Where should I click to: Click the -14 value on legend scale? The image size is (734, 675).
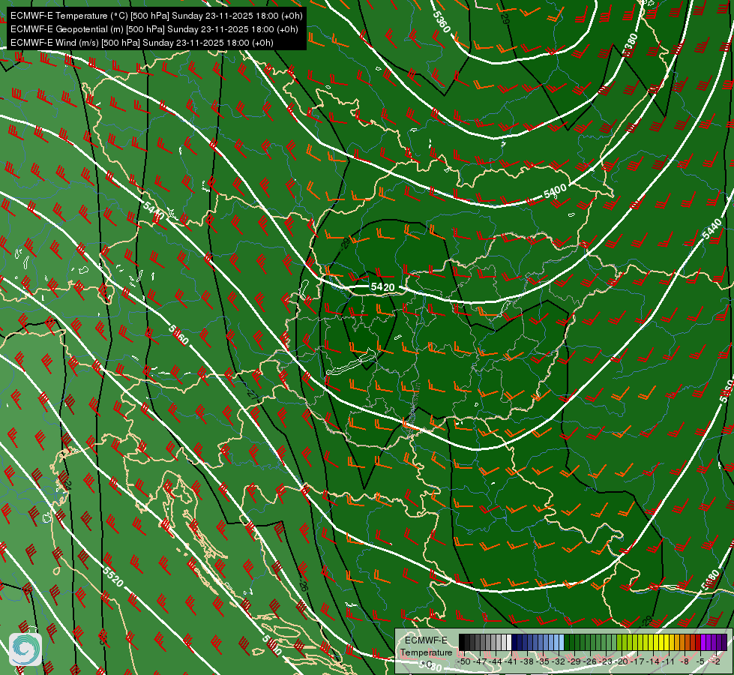(653, 661)
